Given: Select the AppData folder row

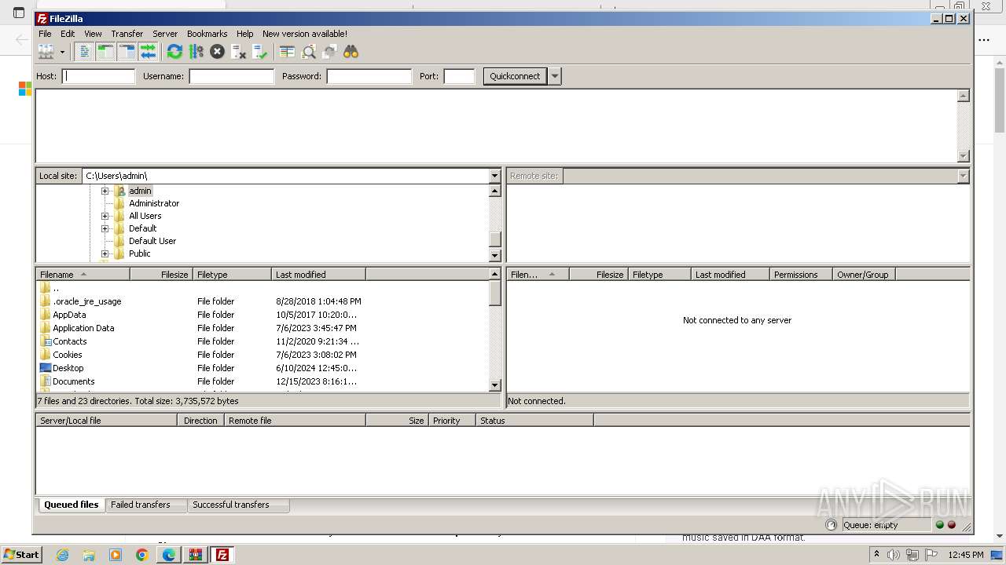Looking at the screenshot, I should 200,315.
